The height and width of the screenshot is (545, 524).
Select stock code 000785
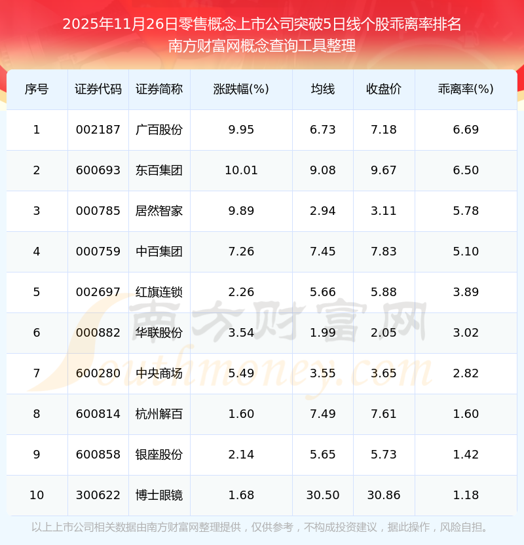pyautogui.click(x=98, y=211)
